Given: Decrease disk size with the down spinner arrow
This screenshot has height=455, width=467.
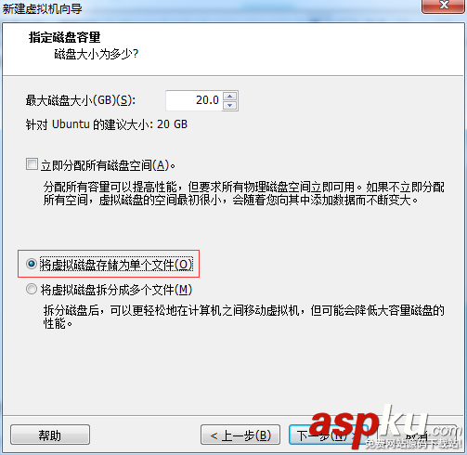Looking at the screenshot, I should point(229,105).
